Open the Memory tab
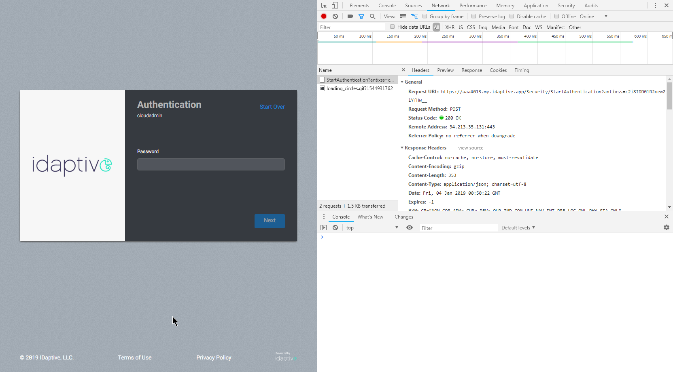The width and height of the screenshot is (673, 372). (x=505, y=6)
